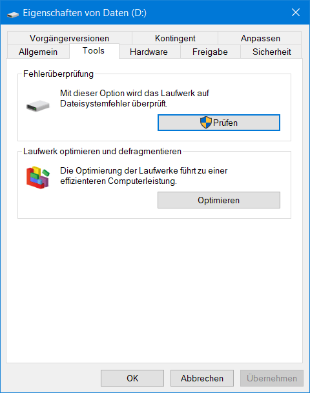
Task: Select the Anpassen tab
Action: point(260,38)
